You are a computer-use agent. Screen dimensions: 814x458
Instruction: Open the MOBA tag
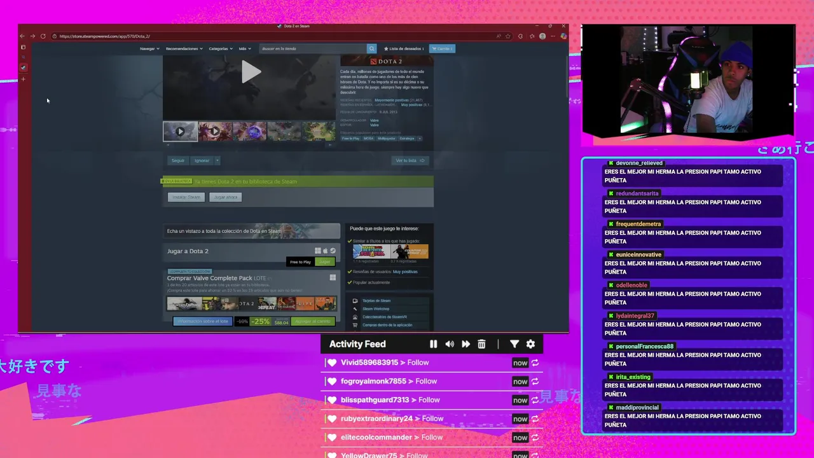point(368,138)
